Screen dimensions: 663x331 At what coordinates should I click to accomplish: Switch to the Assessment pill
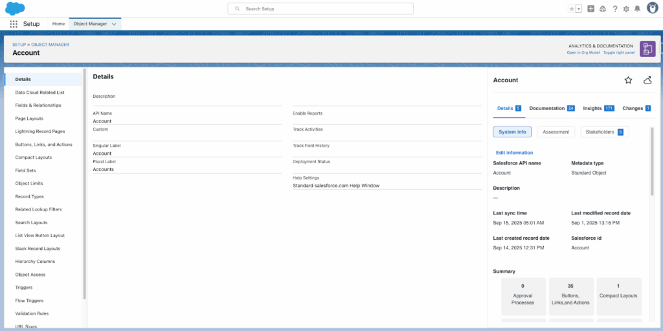tap(556, 132)
